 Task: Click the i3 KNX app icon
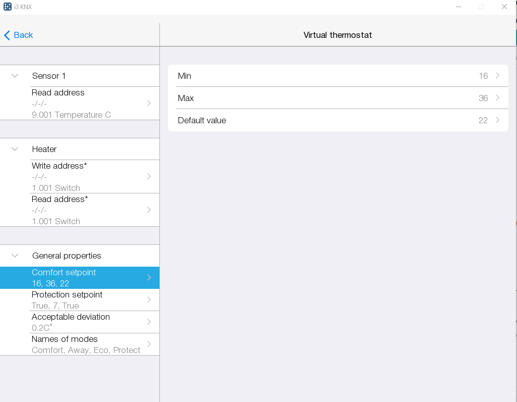coord(8,7)
